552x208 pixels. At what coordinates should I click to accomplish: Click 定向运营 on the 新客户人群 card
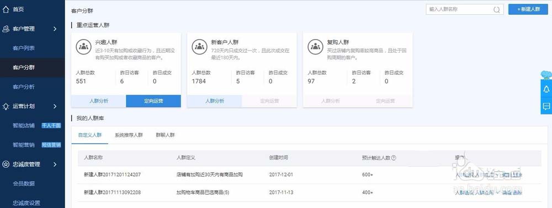269,101
